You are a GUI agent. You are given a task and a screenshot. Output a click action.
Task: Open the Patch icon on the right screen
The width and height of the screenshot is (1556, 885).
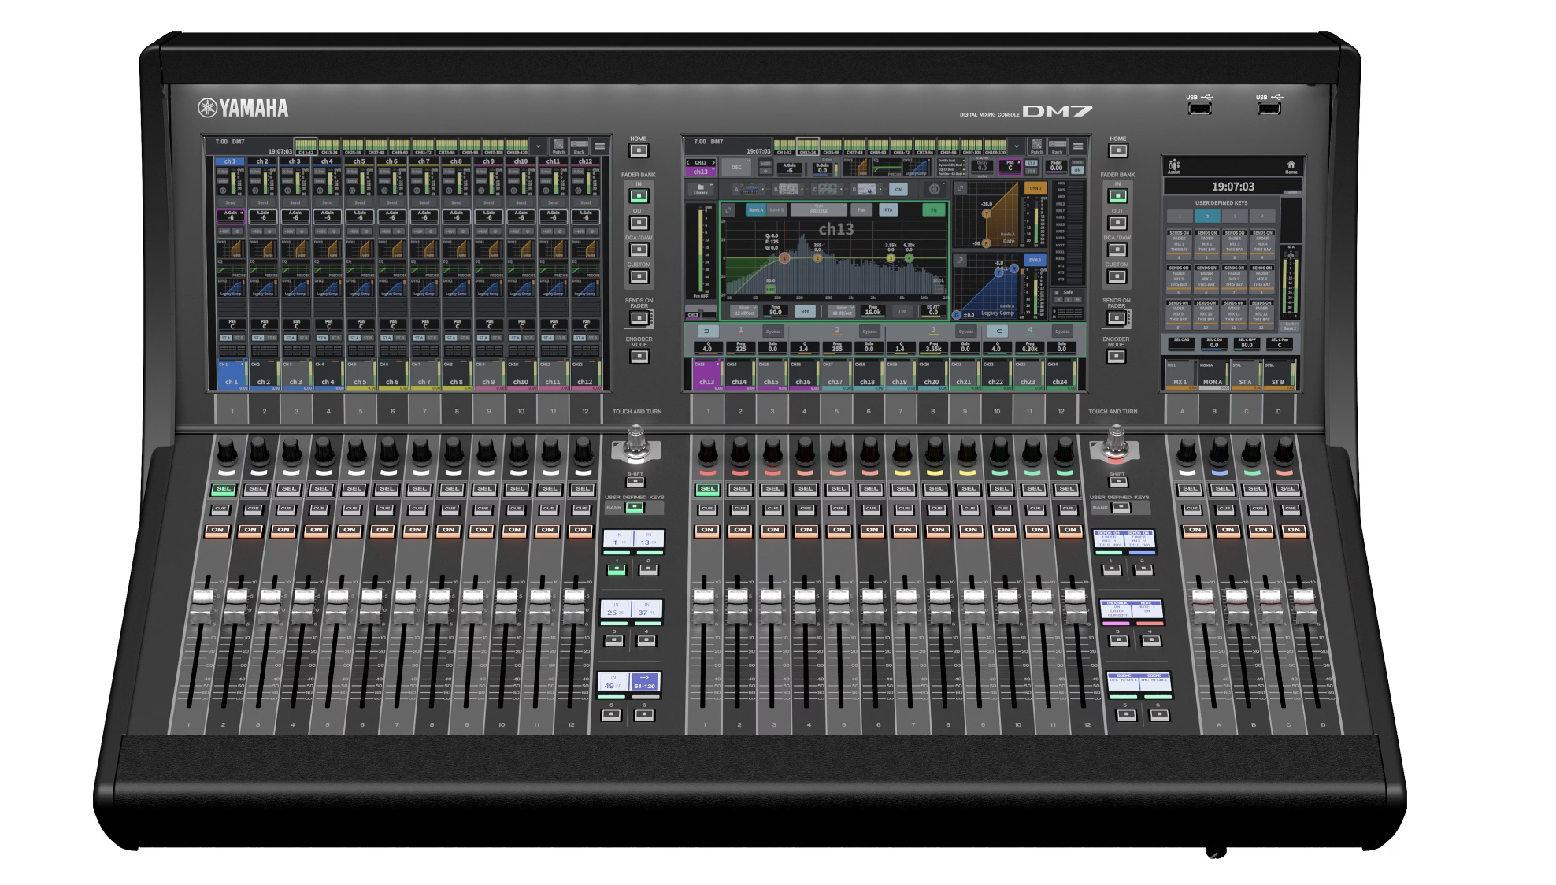[1037, 147]
